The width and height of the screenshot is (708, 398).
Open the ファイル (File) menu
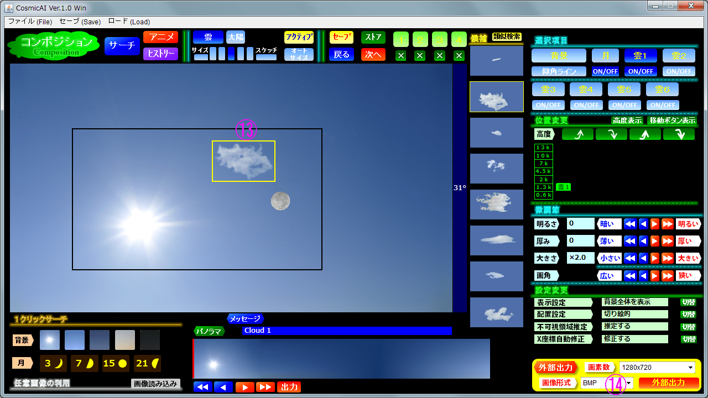click(30, 22)
